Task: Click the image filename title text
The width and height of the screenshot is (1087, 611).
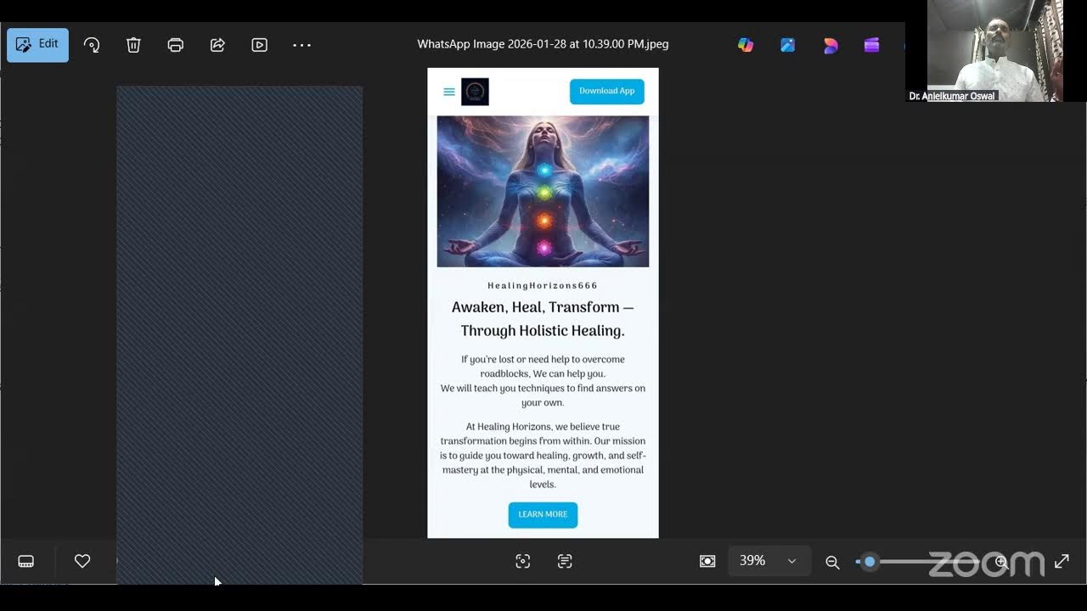Action: point(543,44)
